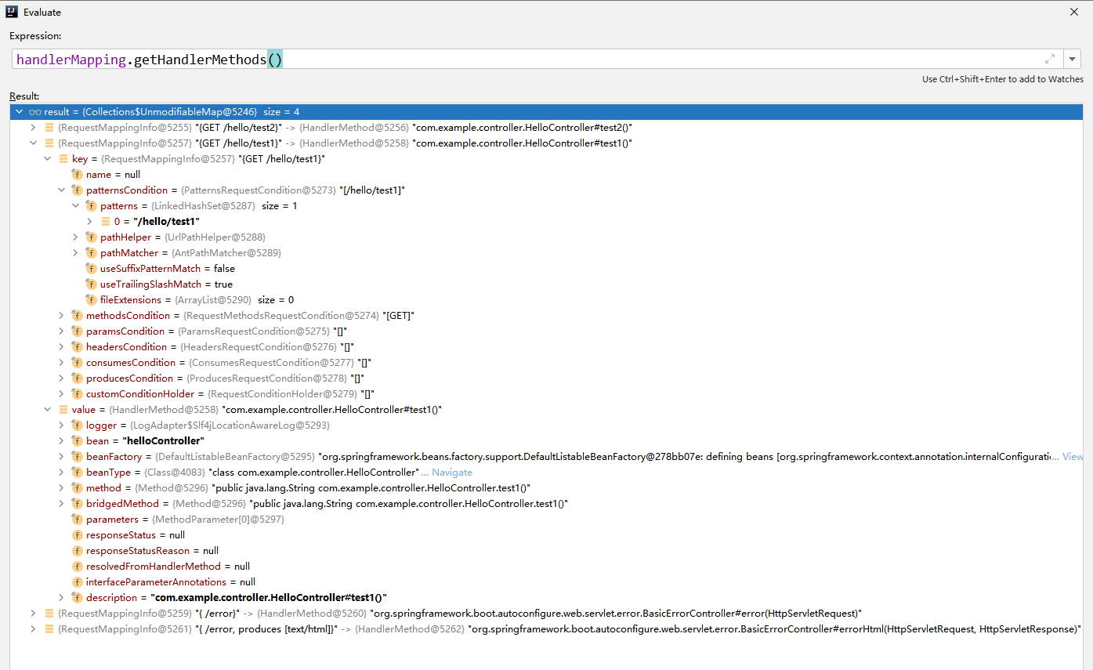Expand the /error produces text/html entry

click(33, 629)
